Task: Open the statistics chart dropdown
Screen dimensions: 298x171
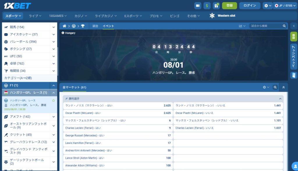Action: coord(242,26)
